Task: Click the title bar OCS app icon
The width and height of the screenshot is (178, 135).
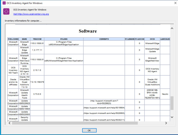Action: point(4,3)
